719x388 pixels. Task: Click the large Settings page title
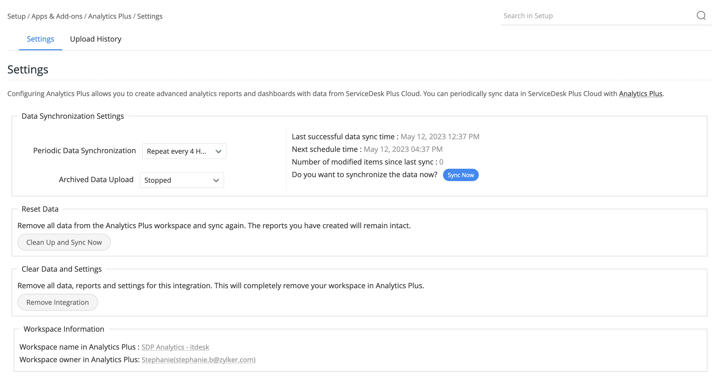(28, 69)
